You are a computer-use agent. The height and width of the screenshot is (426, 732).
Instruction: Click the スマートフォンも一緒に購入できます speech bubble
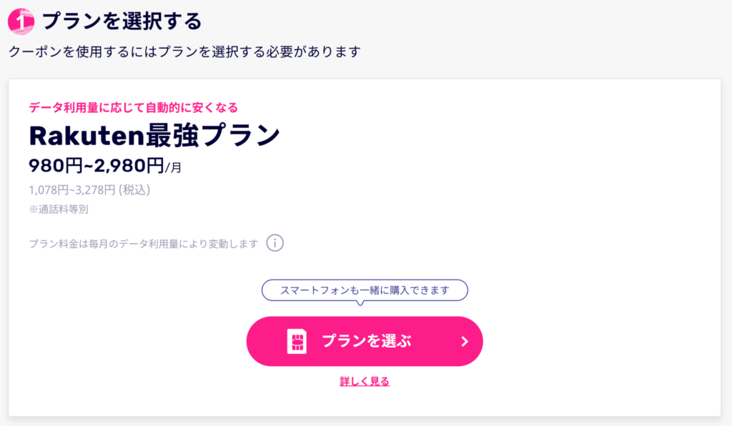(365, 291)
